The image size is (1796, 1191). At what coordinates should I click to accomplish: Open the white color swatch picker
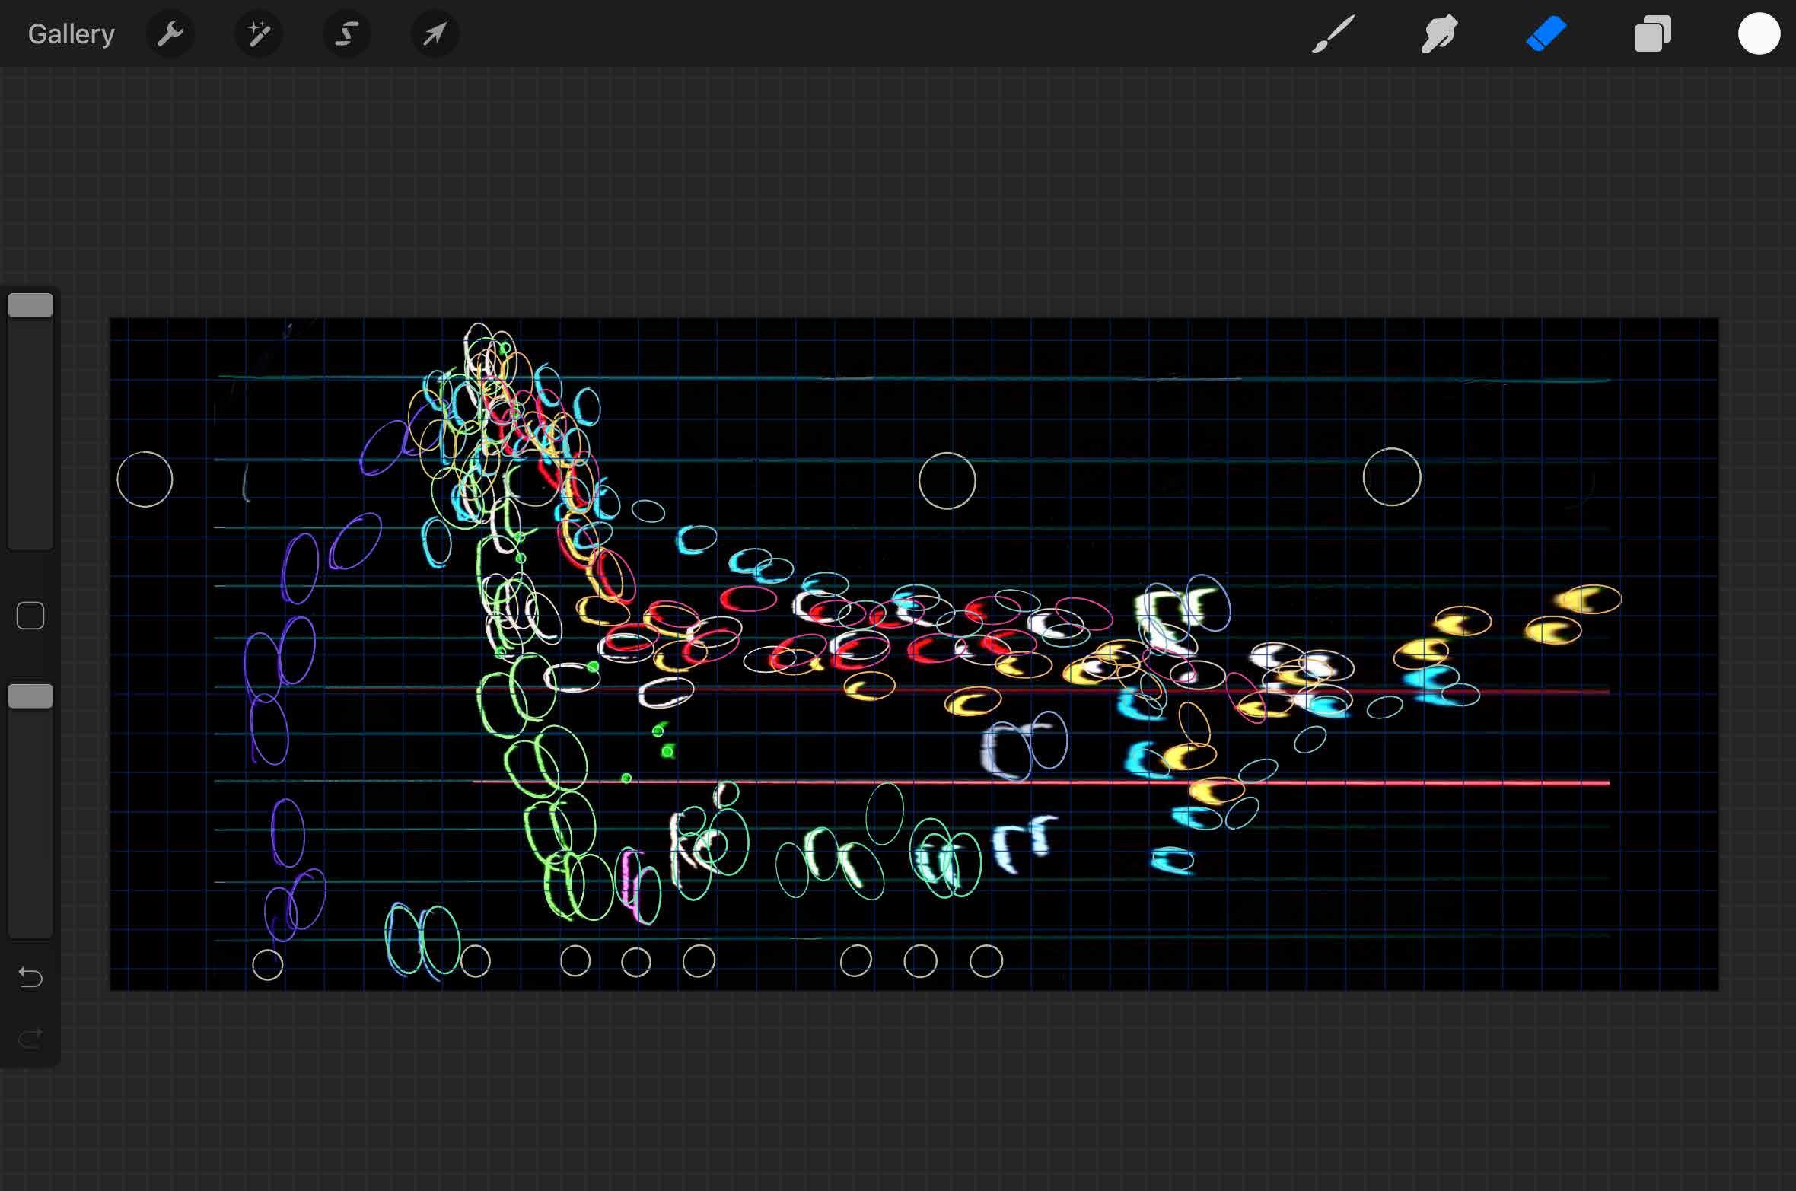click(1759, 34)
